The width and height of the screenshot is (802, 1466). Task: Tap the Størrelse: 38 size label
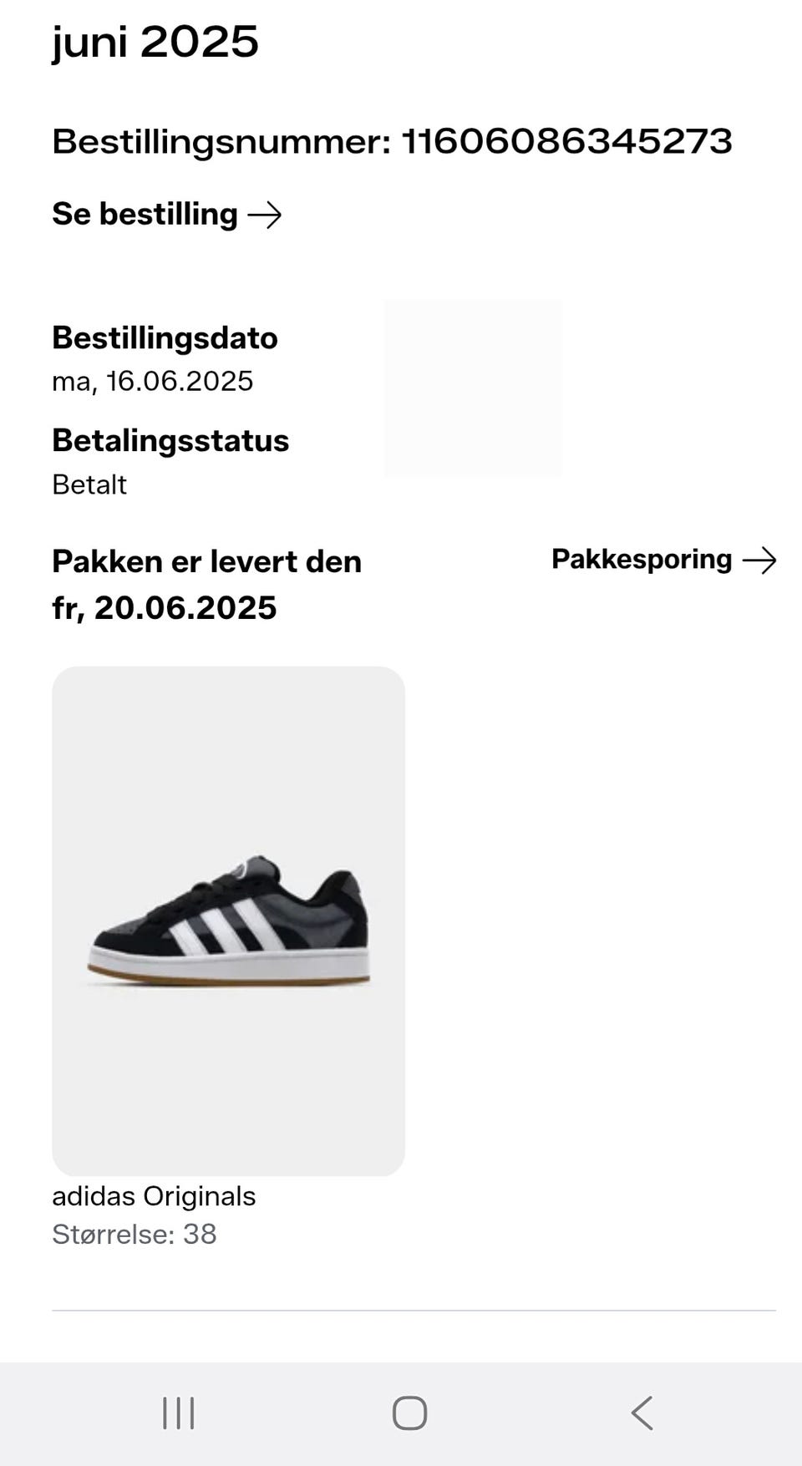click(135, 1234)
